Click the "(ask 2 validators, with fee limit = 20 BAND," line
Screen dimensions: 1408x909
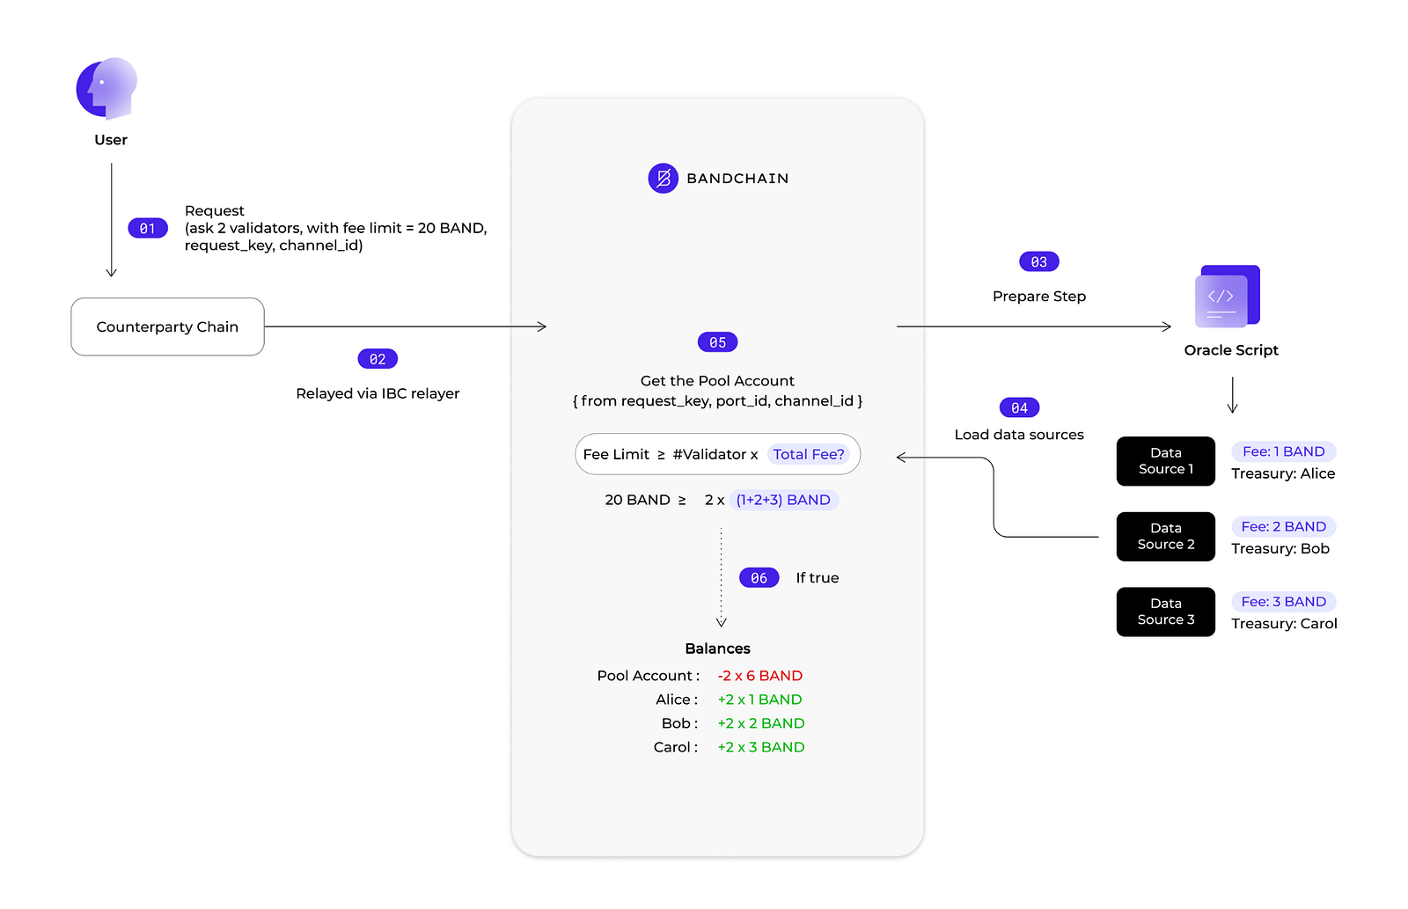pos(335,228)
